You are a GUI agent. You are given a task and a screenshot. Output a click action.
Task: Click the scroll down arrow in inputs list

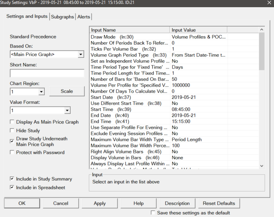261,166
